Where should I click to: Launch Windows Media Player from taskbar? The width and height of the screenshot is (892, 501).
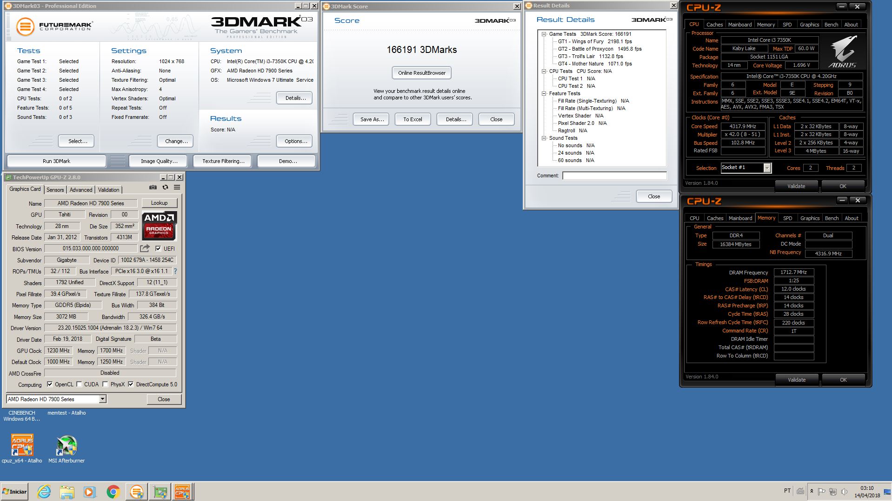90,492
